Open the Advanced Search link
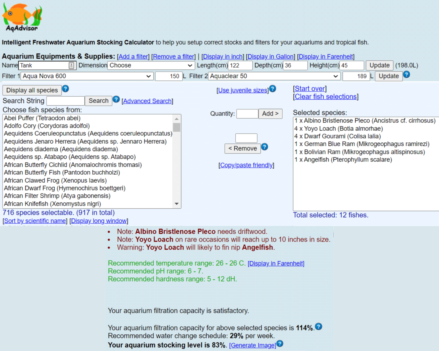439x351 pixels. tap(147, 101)
